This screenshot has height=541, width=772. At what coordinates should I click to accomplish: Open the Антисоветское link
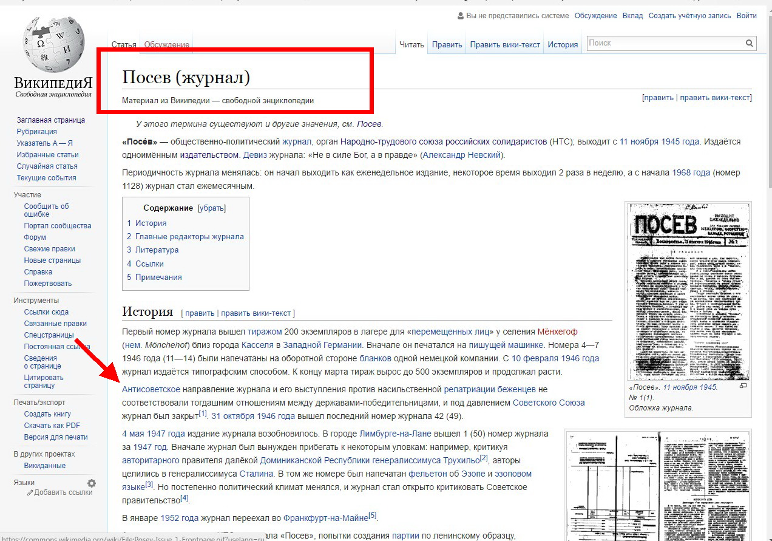tap(151, 389)
